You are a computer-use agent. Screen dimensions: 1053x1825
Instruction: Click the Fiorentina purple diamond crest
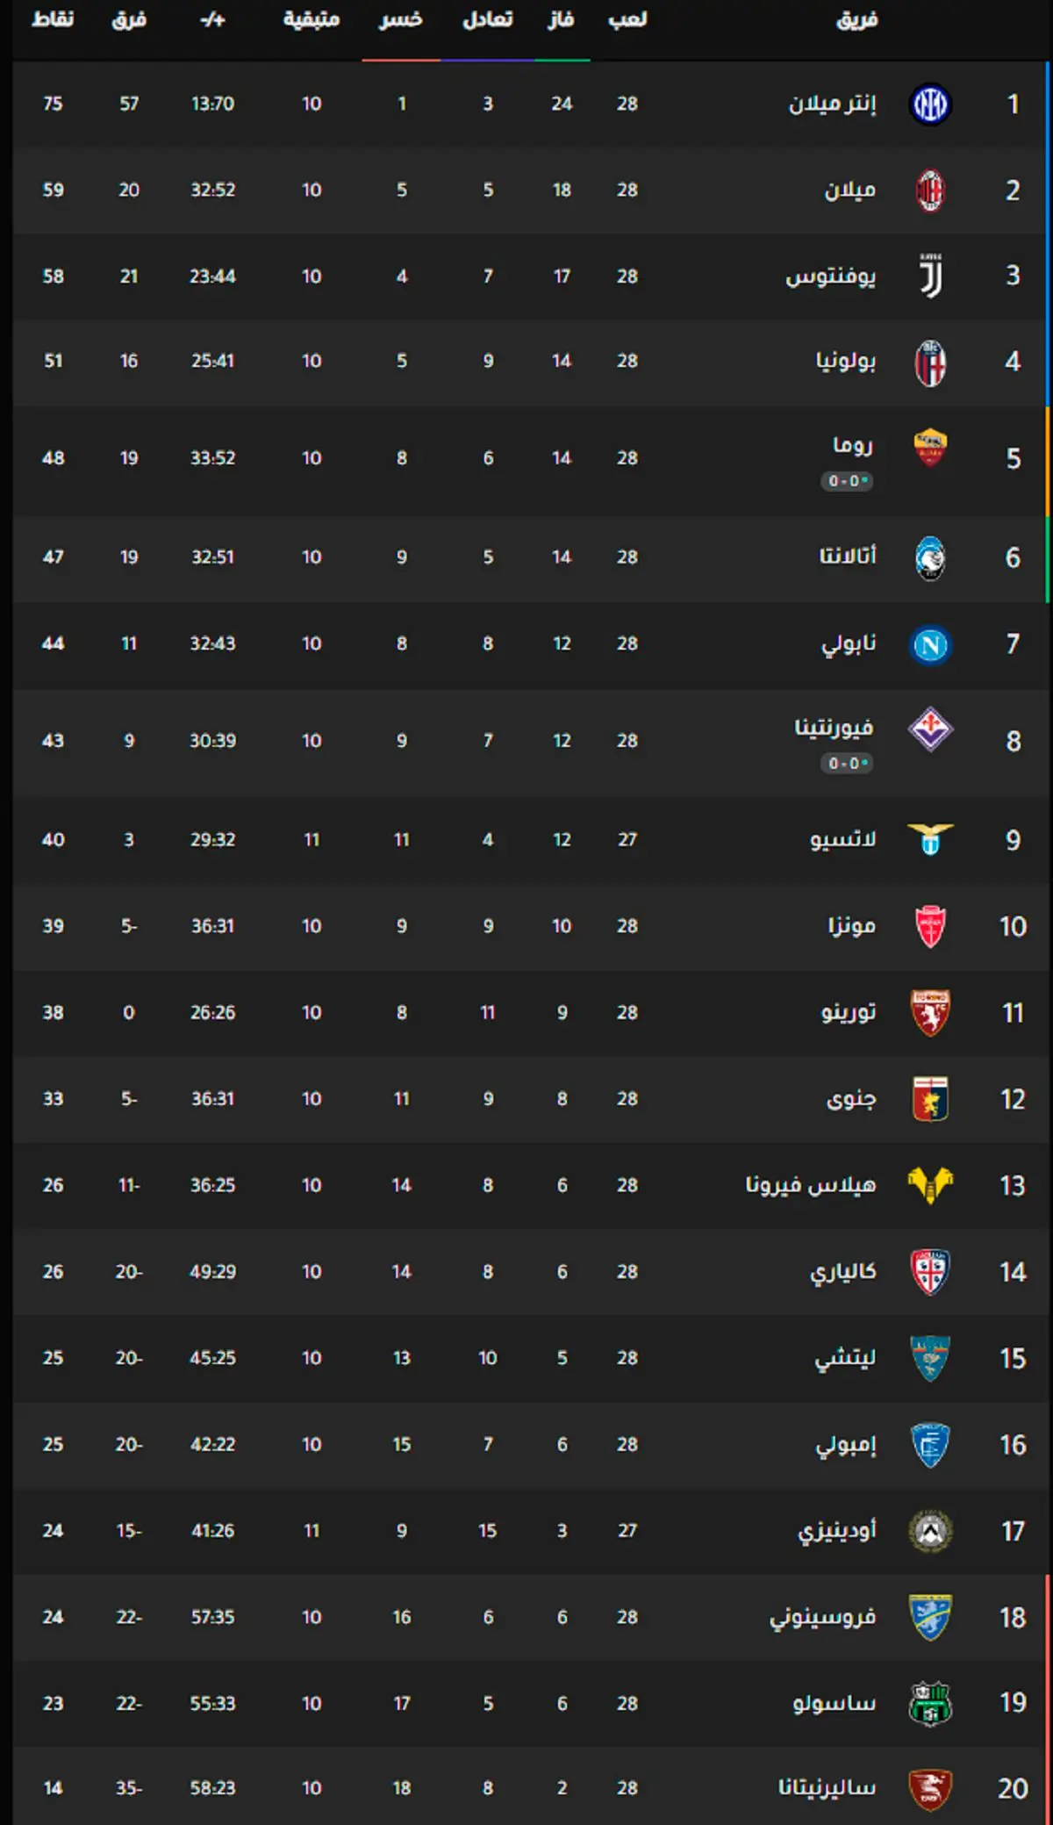pyautogui.click(x=930, y=729)
